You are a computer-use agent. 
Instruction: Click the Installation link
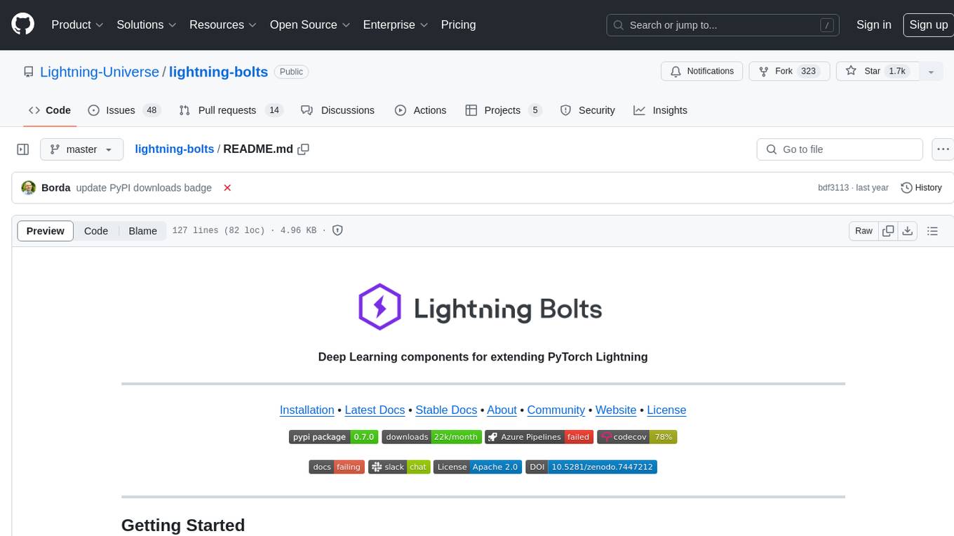coord(307,410)
